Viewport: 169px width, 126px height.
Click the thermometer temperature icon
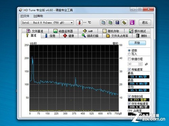click(79, 23)
